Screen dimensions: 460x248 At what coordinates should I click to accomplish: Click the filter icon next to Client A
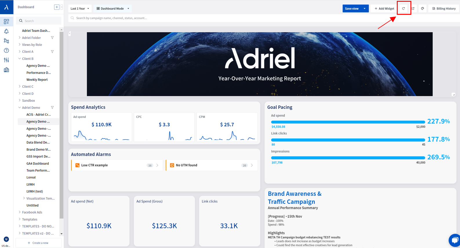[x=52, y=52]
